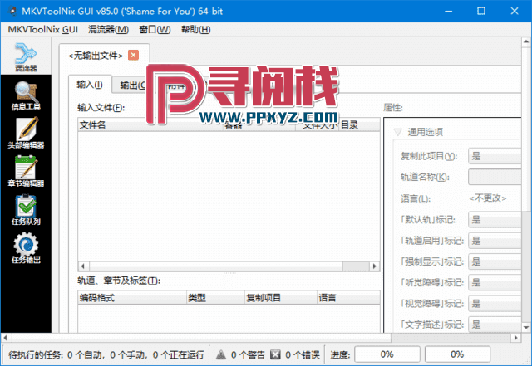Open the 信息工具 info tool

tap(26, 96)
